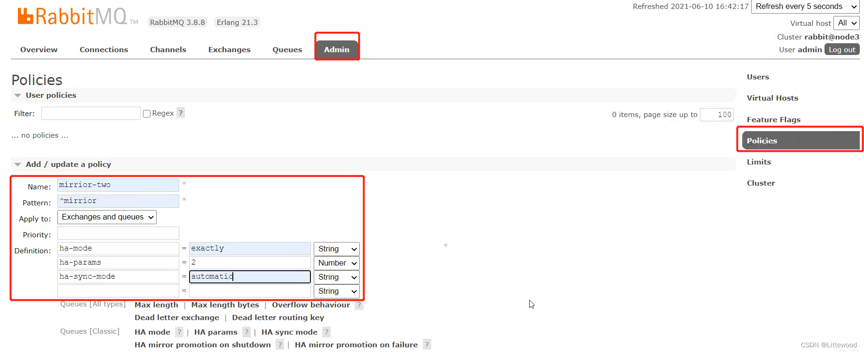Open Users in admin sidebar

coord(758,77)
